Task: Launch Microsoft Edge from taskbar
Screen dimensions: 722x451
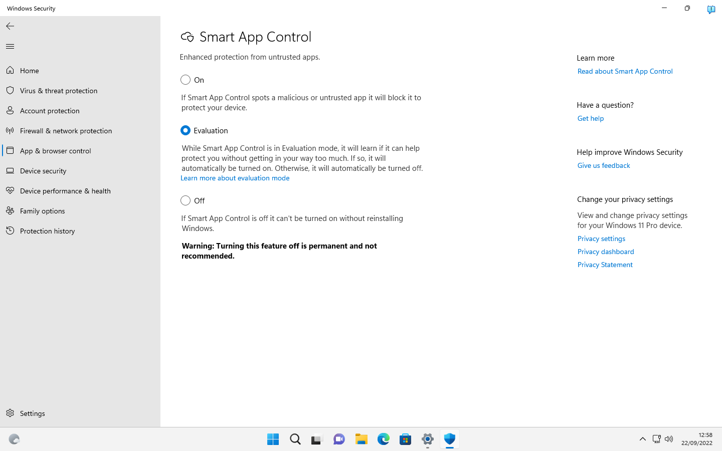Action: [x=384, y=439]
